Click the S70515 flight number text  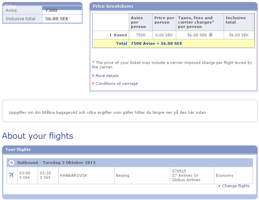click(x=179, y=171)
